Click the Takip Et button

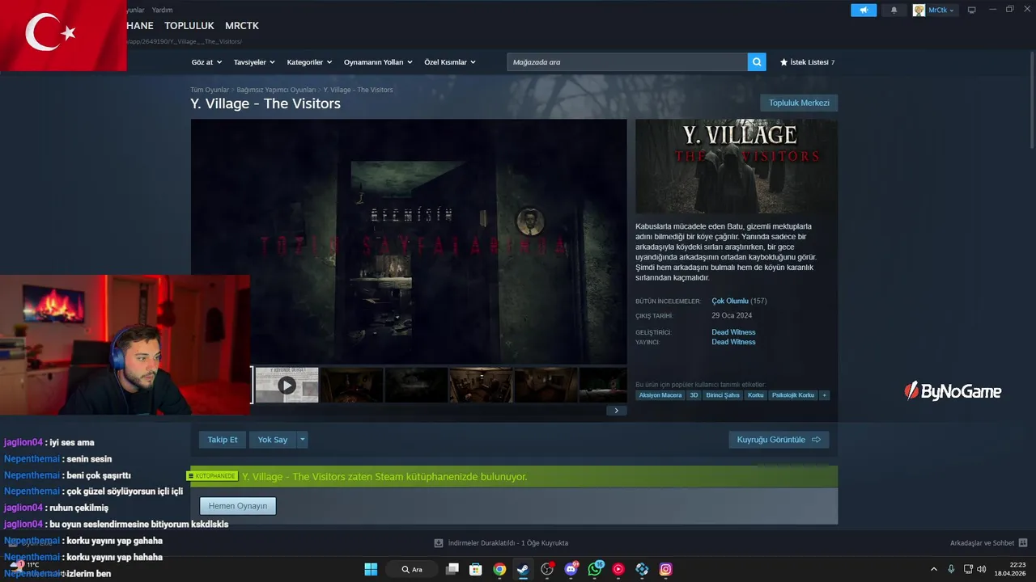pyautogui.click(x=223, y=440)
